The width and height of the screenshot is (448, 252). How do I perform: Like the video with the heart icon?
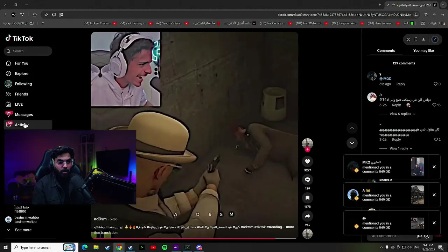coord(307,161)
